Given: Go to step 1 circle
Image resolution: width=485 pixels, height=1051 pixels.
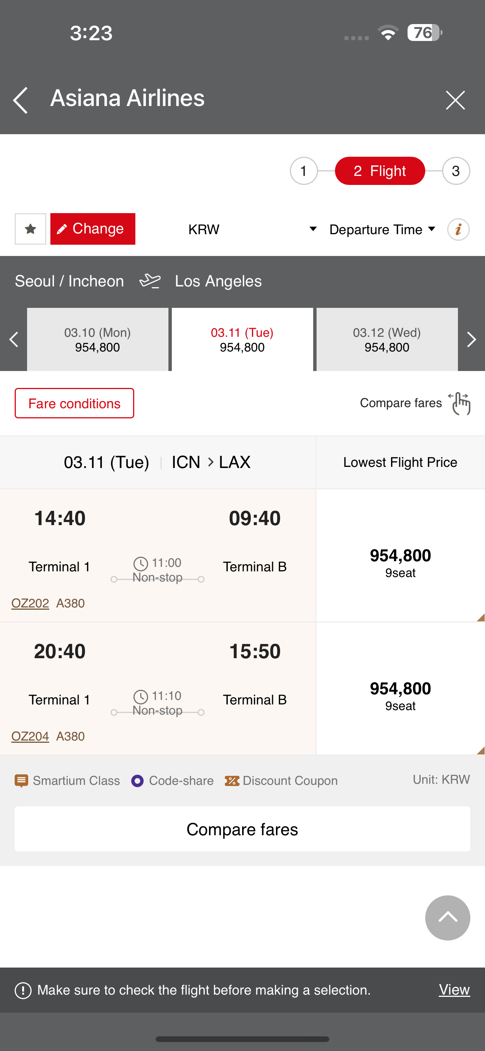Looking at the screenshot, I should 304,171.
